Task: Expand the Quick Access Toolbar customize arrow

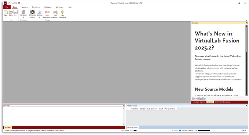Action: click(x=22, y=3)
